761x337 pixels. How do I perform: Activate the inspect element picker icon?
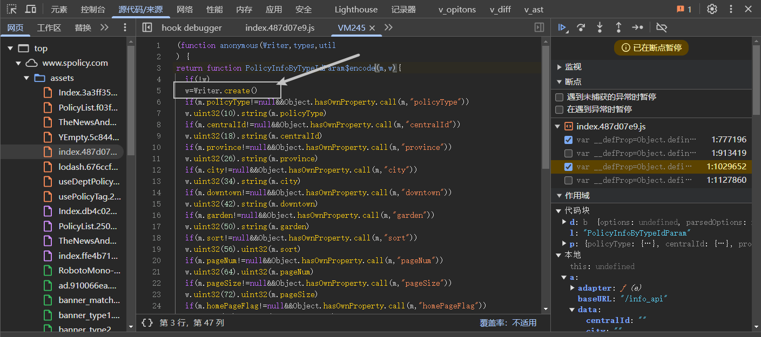[x=12, y=9]
